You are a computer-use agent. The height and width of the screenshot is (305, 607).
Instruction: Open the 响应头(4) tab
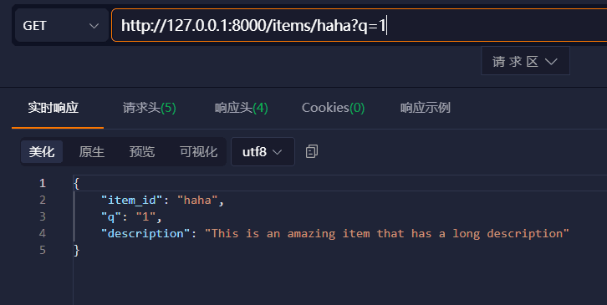[241, 108]
